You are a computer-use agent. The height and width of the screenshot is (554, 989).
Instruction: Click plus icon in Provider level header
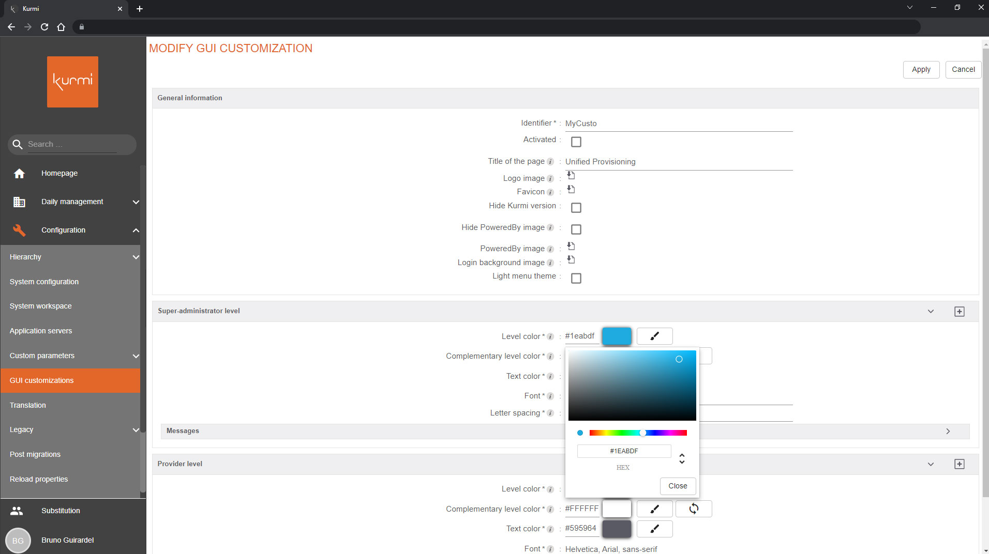point(960,464)
